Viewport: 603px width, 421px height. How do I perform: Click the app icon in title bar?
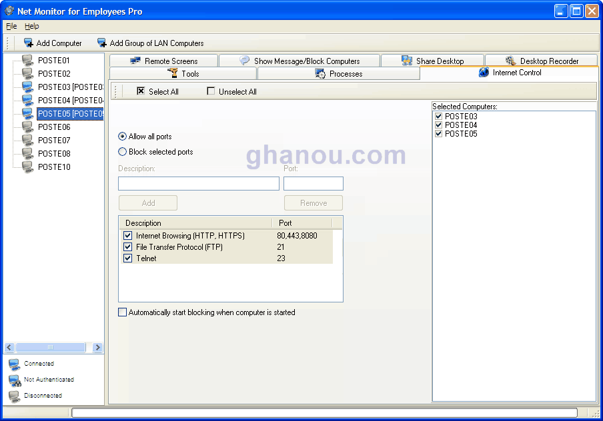click(9, 11)
